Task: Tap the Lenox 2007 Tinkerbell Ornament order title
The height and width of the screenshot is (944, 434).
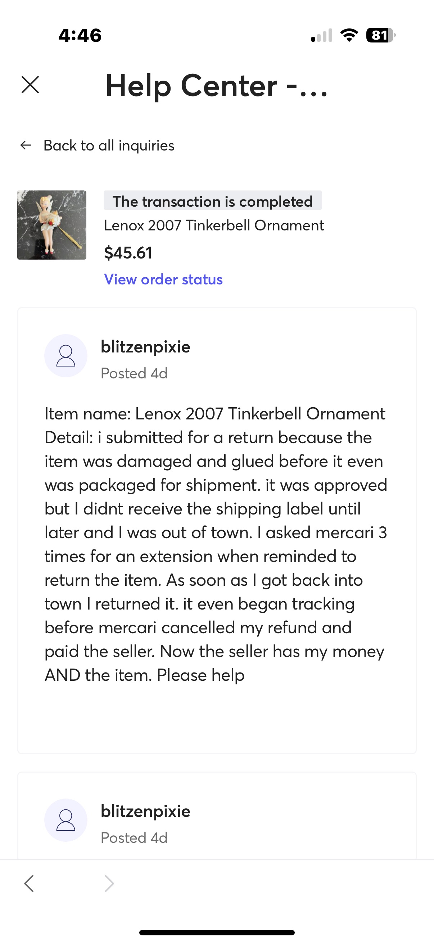Action: [214, 225]
